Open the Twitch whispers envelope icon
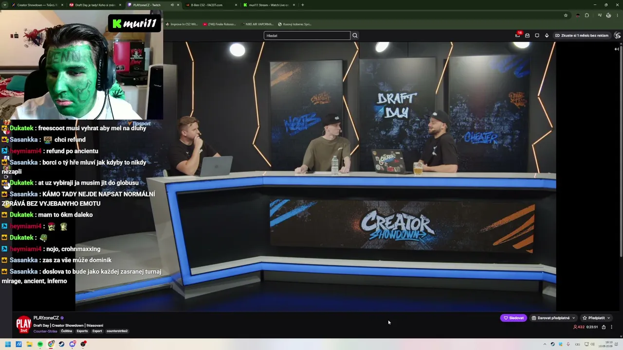 pos(527,35)
